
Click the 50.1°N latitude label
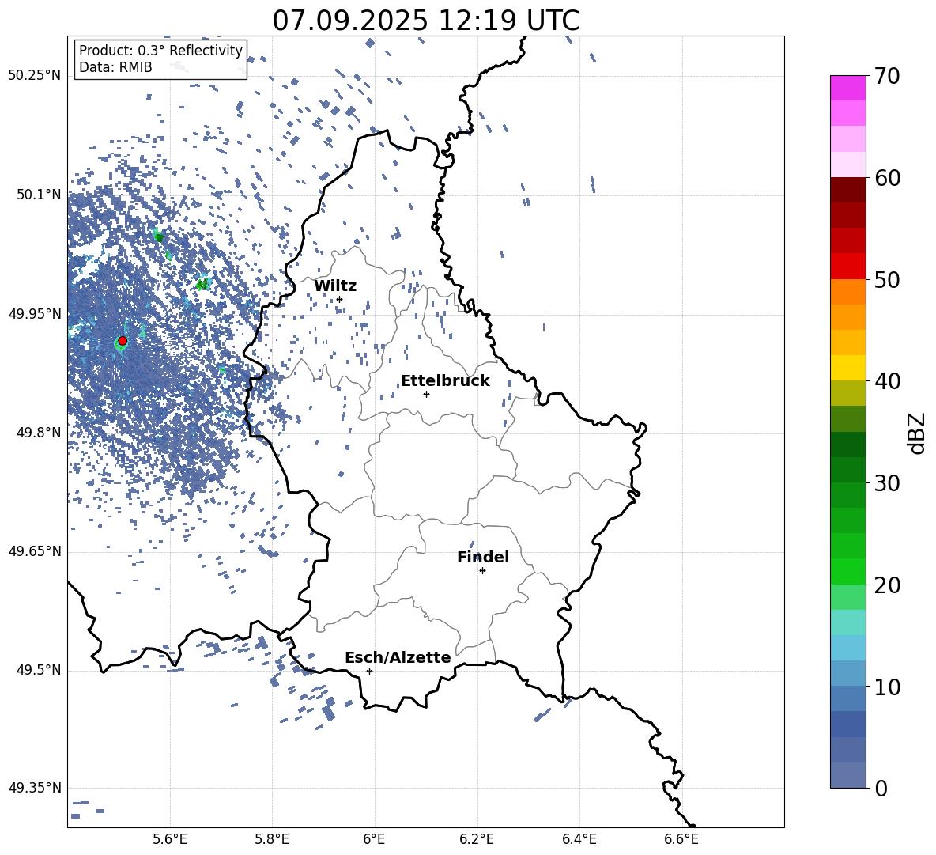pos(40,195)
